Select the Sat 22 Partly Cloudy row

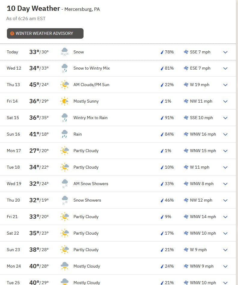coord(118,233)
